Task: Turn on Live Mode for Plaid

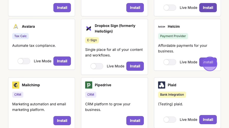Action: [170, 120]
